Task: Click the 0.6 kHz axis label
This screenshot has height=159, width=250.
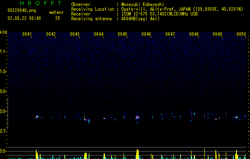Action: click(4, 151)
